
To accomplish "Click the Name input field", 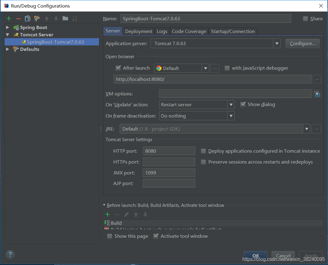I will (x=206, y=18).
